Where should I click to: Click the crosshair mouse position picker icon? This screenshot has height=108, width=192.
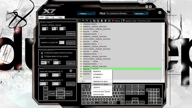click(x=71, y=71)
